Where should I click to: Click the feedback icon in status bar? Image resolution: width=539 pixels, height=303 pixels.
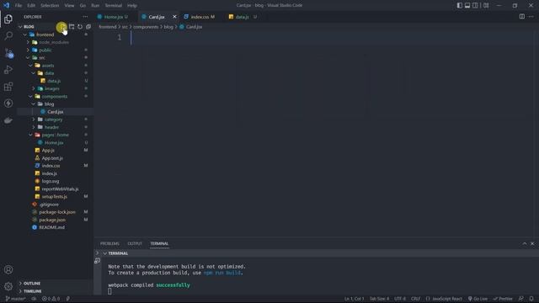[521, 299]
